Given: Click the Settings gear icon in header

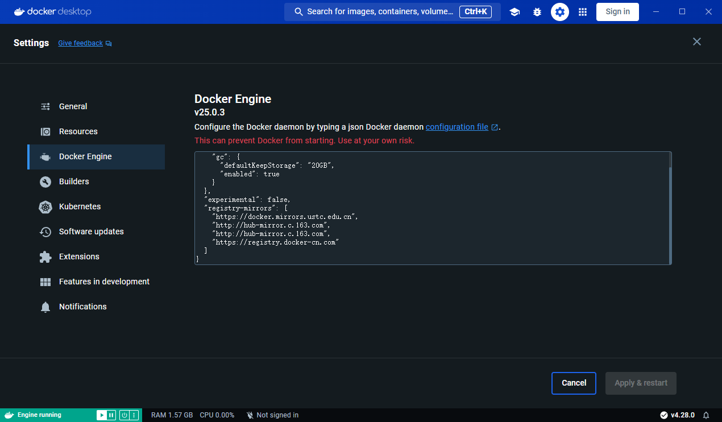Looking at the screenshot, I should point(560,12).
